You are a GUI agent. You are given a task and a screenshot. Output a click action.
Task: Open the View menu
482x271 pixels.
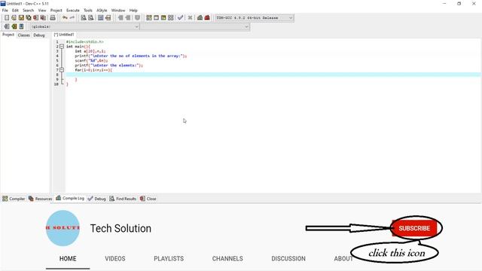42,10
